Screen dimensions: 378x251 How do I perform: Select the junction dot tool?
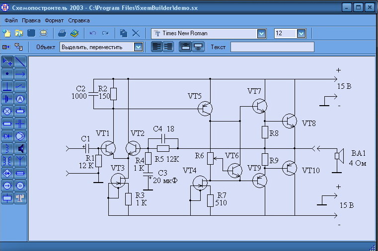(x=7, y=74)
